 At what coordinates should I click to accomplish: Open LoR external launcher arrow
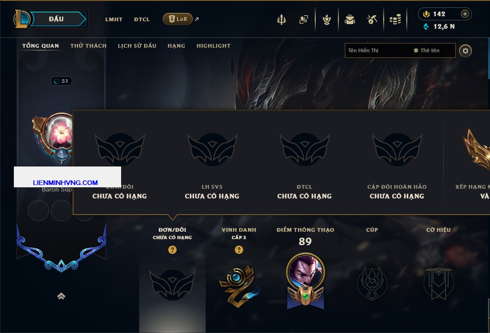tap(196, 19)
